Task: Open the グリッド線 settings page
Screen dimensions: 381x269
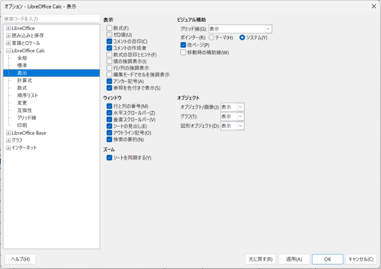Action: click(x=27, y=118)
